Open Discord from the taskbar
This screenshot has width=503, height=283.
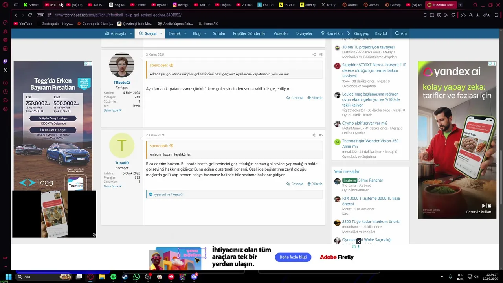pos(194,277)
